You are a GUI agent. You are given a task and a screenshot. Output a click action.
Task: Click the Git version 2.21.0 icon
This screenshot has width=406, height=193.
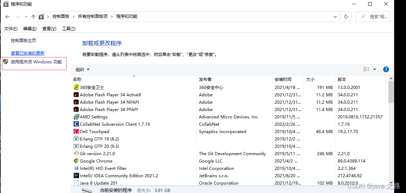(x=76, y=153)
